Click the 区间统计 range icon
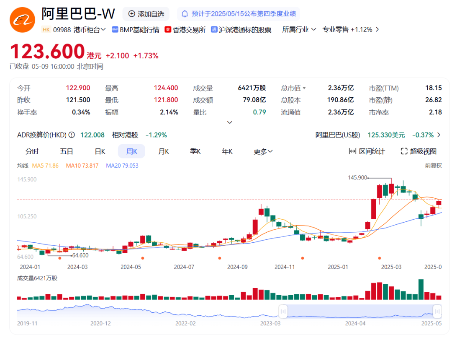The width and height of the screenshot is (452, 340). tap(352, 151)
